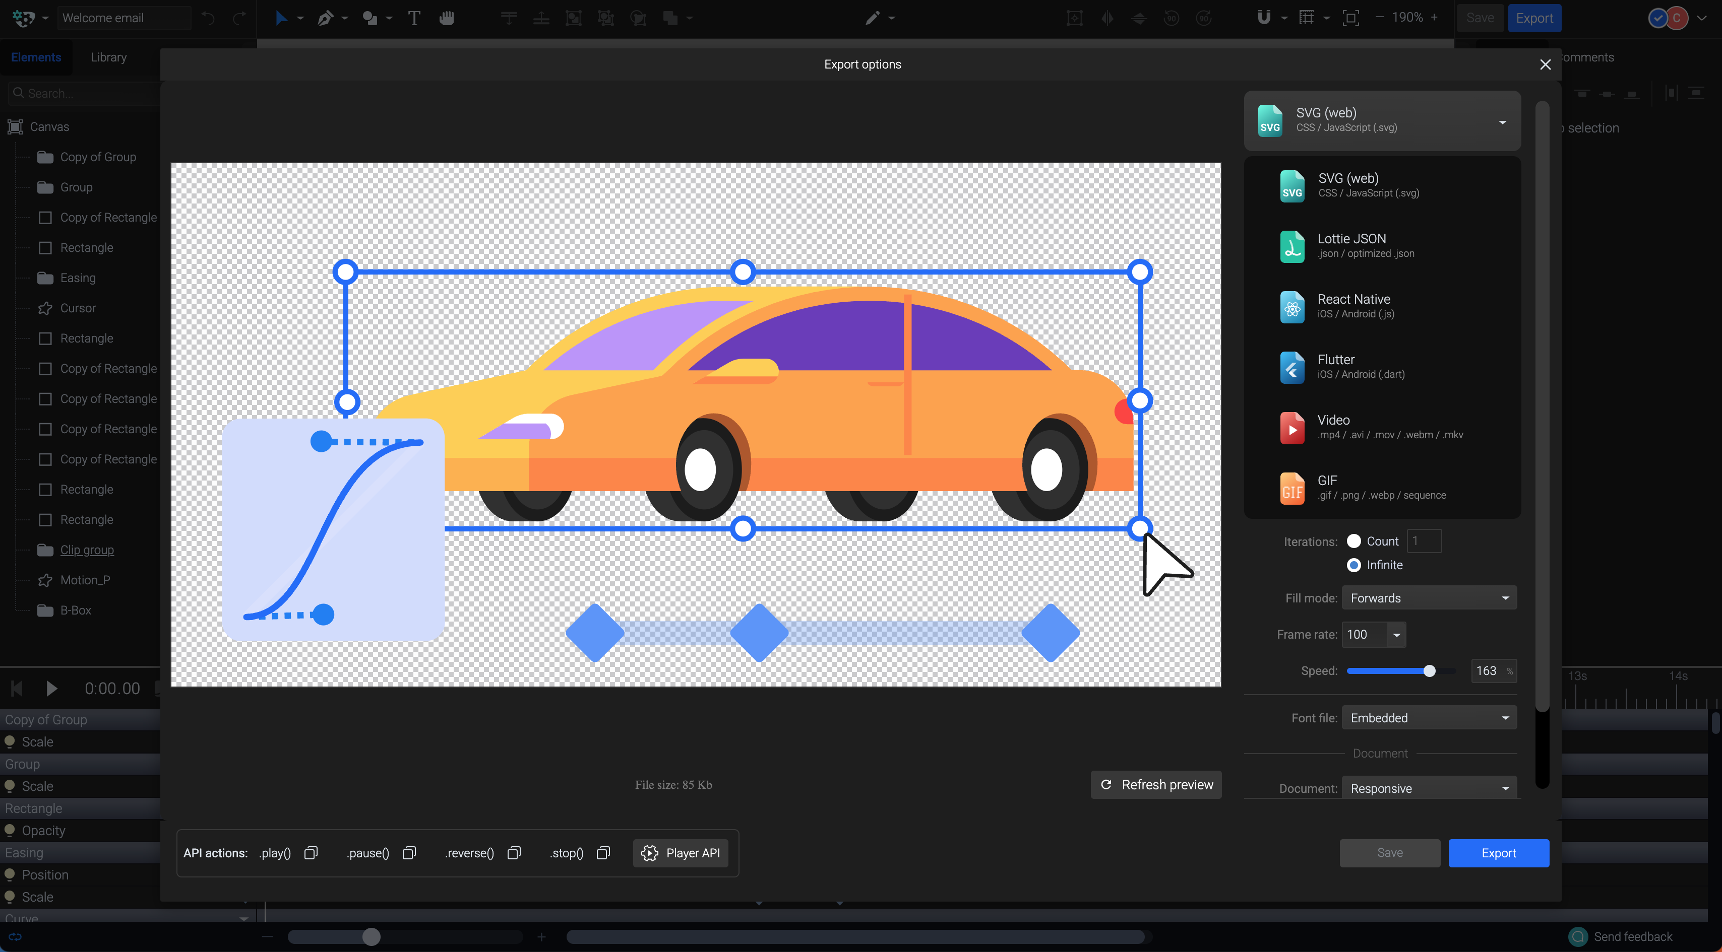Screen dimensions: 1722x952
Task: Open the Font file Embedded dropdown
Action: [x=1429, y=717]
